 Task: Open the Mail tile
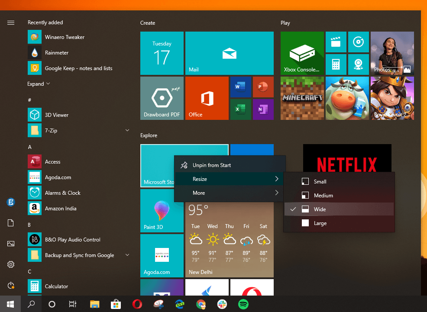point(229,53)
